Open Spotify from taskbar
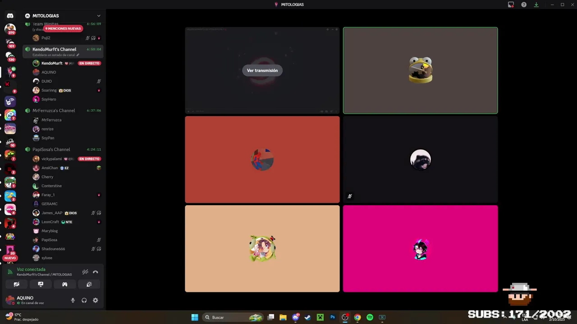577x324 pixels. point(370,317)
